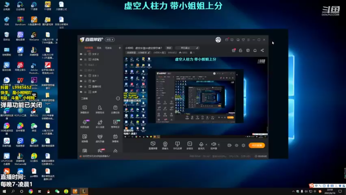Collapse the 工具箱 section with minus circle
The width and height of the screenshot is (346, 195).
pyautogui.click(x=118, y=98)
